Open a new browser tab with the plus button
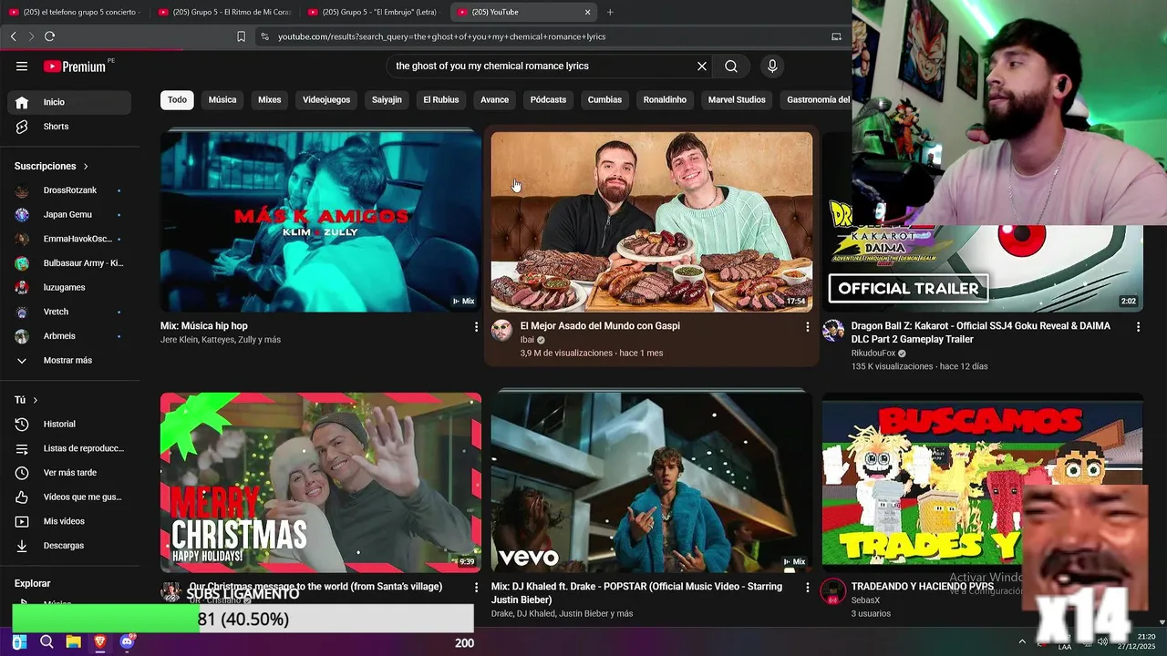The width and height of the screenshot is (1167, 656). pos(610,12)
